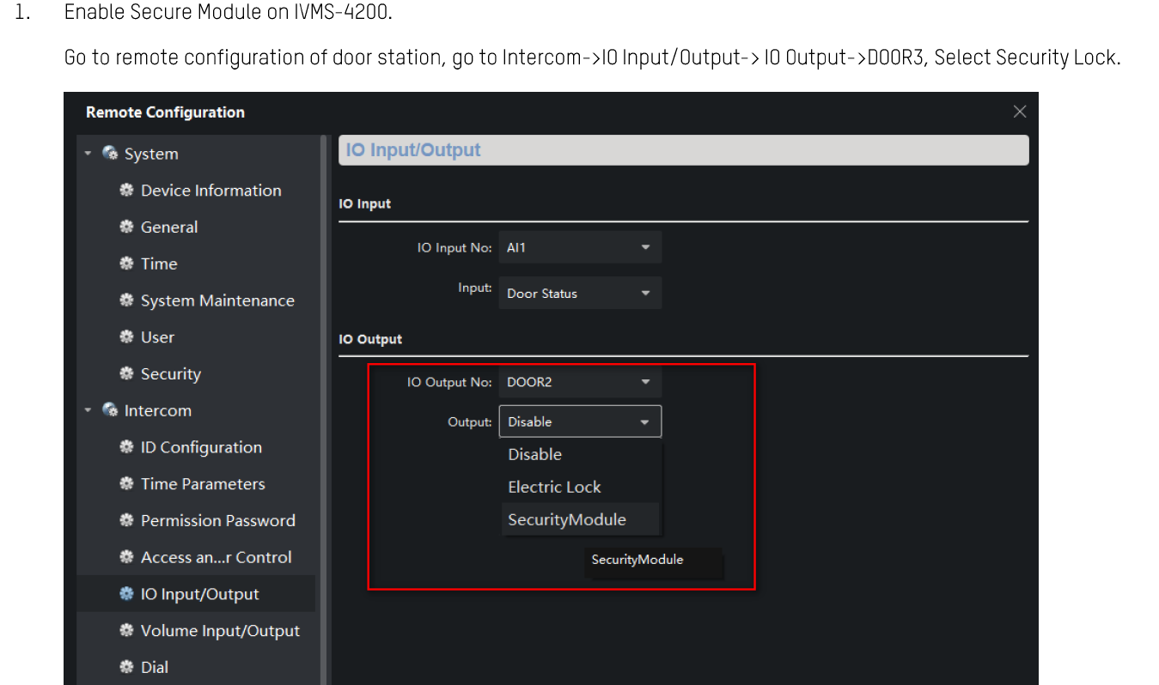Viewport: 1159px width, 685px height.
Task: Click the gear icon next to General
Action: pyautogui.click(x=126, y=227)
